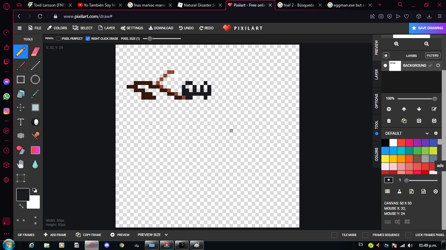
Task: Toggle the Background layer lock
Action: [x=430, y=66]
